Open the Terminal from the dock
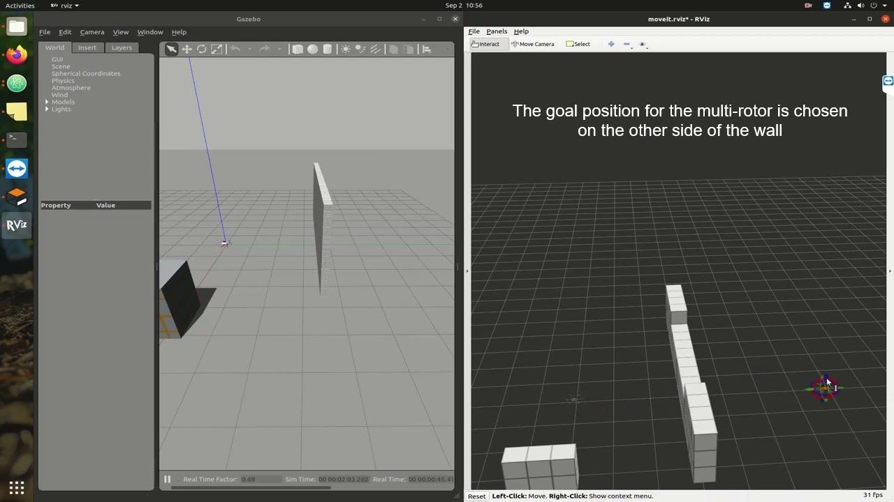 [17, 139]
